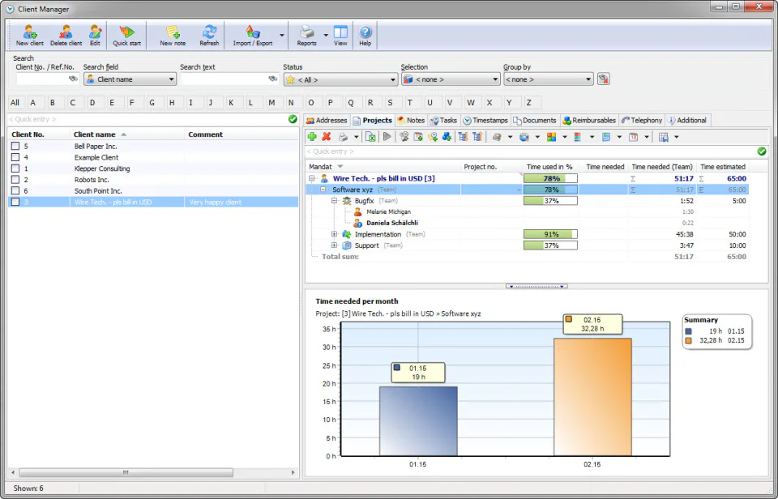Click the binoculars icon next to Client No. field

[73, 79]
